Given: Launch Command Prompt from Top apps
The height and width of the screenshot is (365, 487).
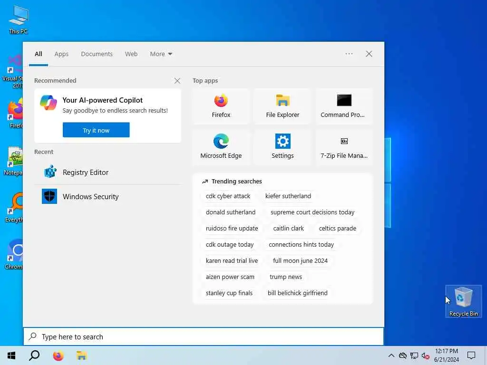Looking at the screenshot, I should click(344, 106).
